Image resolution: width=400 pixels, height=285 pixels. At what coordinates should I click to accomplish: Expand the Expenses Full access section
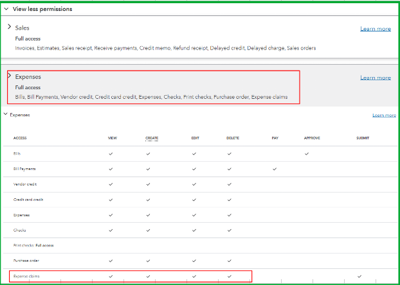9,76
